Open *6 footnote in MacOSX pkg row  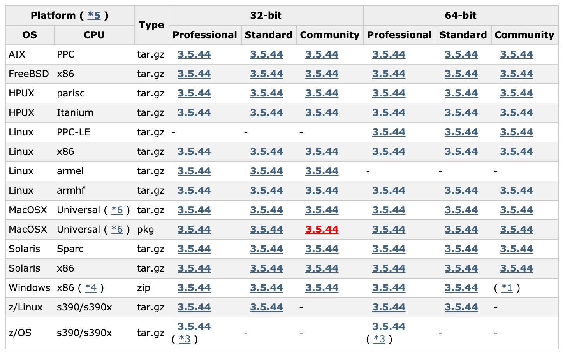(117, 230)
